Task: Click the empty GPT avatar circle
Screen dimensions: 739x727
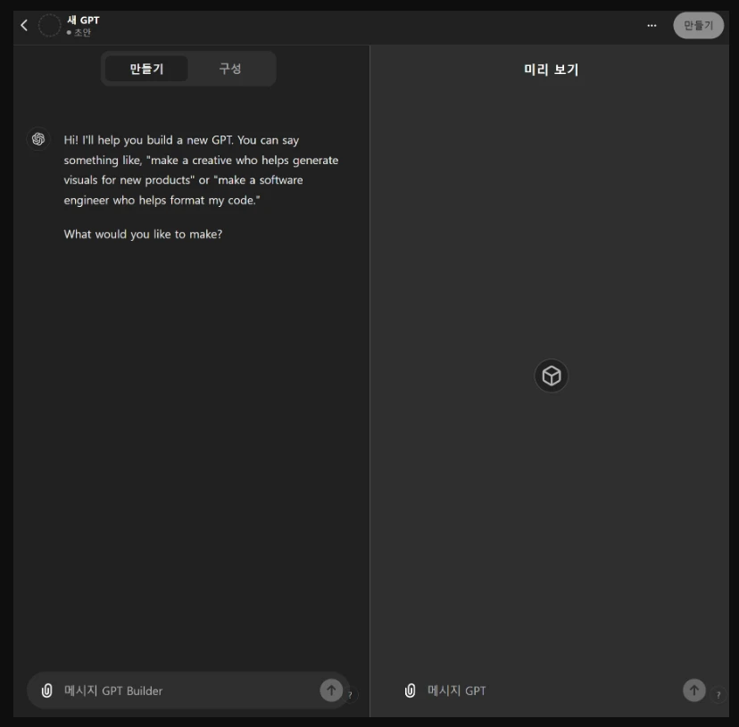Action: tap(49, 26)
